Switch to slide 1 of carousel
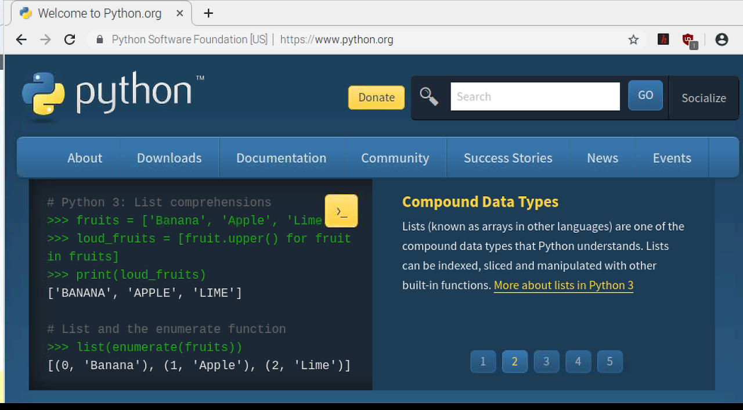This screenshot has width=743, height=410. (483, 361)
